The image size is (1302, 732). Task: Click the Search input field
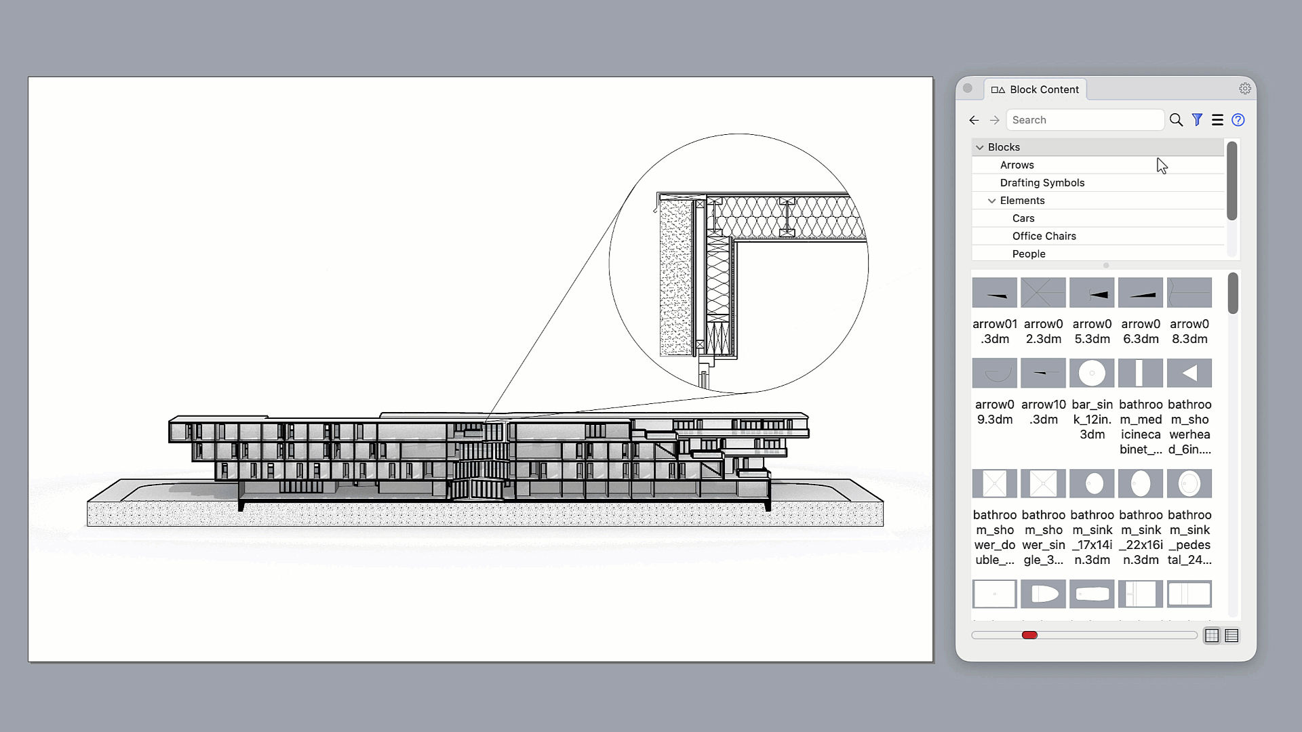(x=1085, y=120)
